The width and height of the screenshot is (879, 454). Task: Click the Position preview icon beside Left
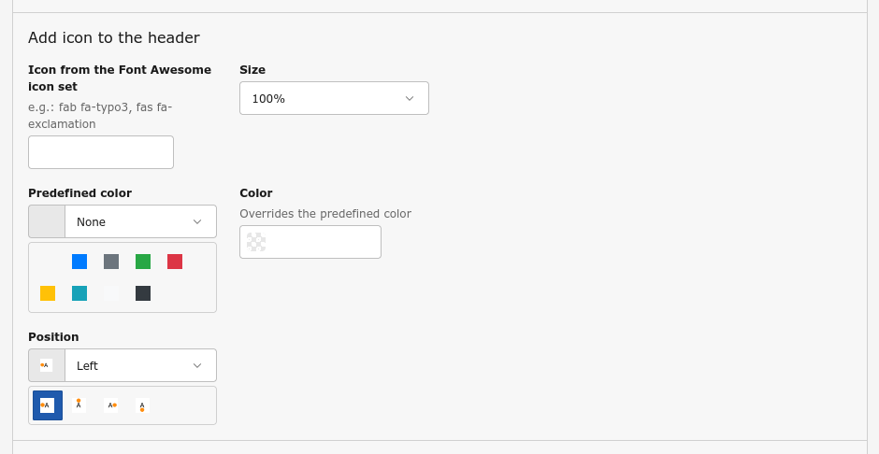47,365
